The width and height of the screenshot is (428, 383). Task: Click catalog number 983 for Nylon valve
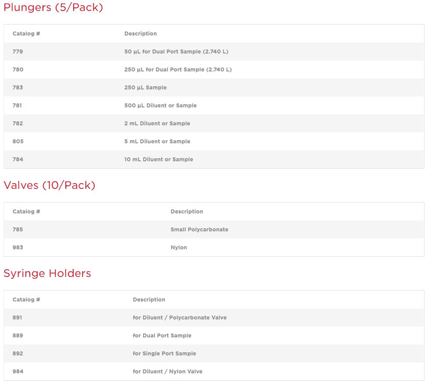pos(18,248)
